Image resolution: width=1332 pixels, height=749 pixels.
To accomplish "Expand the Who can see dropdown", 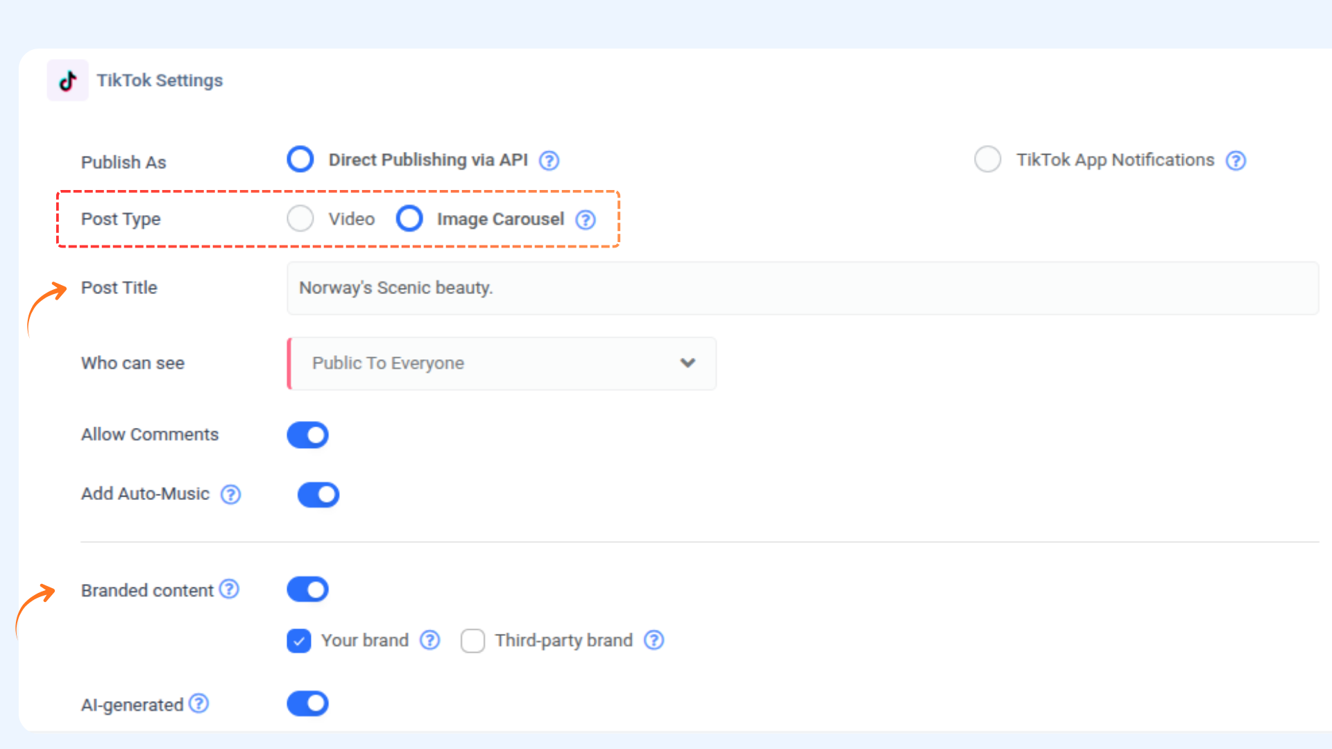I will 502,363.
